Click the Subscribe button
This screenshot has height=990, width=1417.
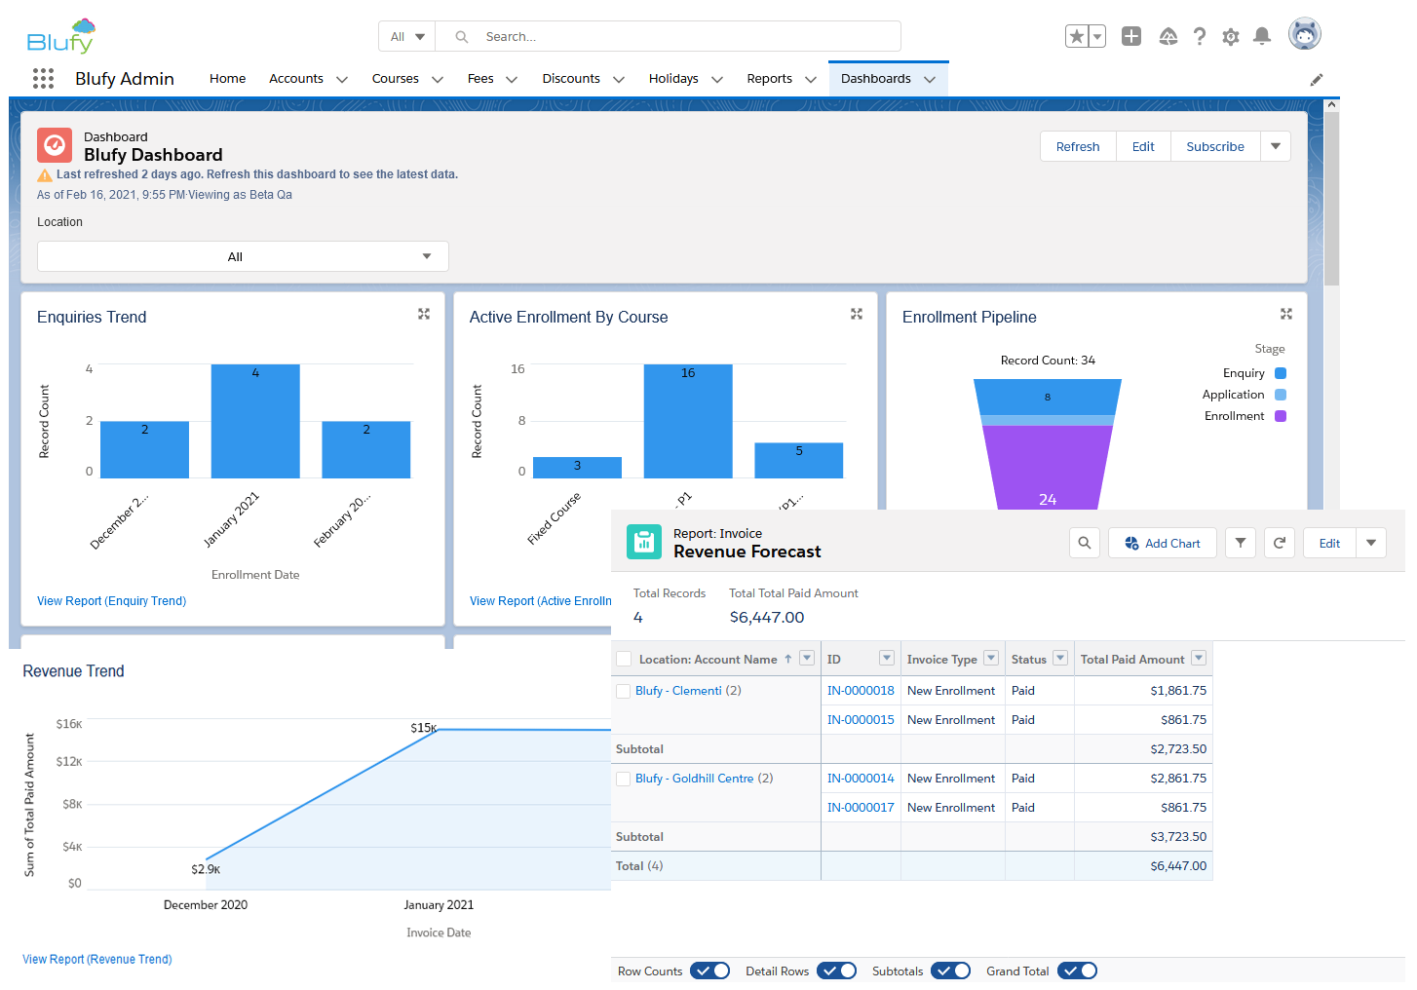1215,146
